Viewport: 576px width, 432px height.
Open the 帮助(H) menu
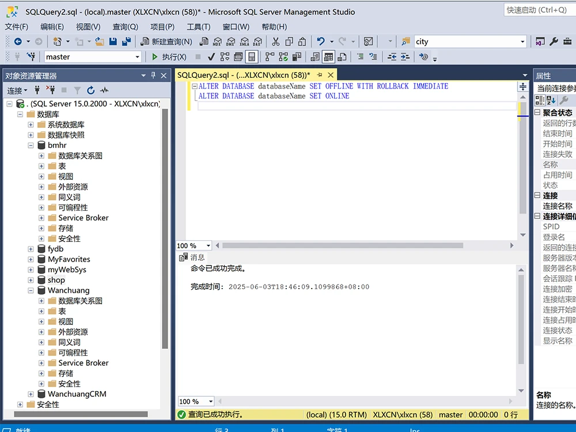point(274,27)
